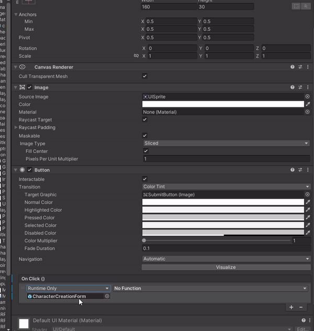
Task: Click CharacterCreationForm object picker circle
Action: (107, 296)
